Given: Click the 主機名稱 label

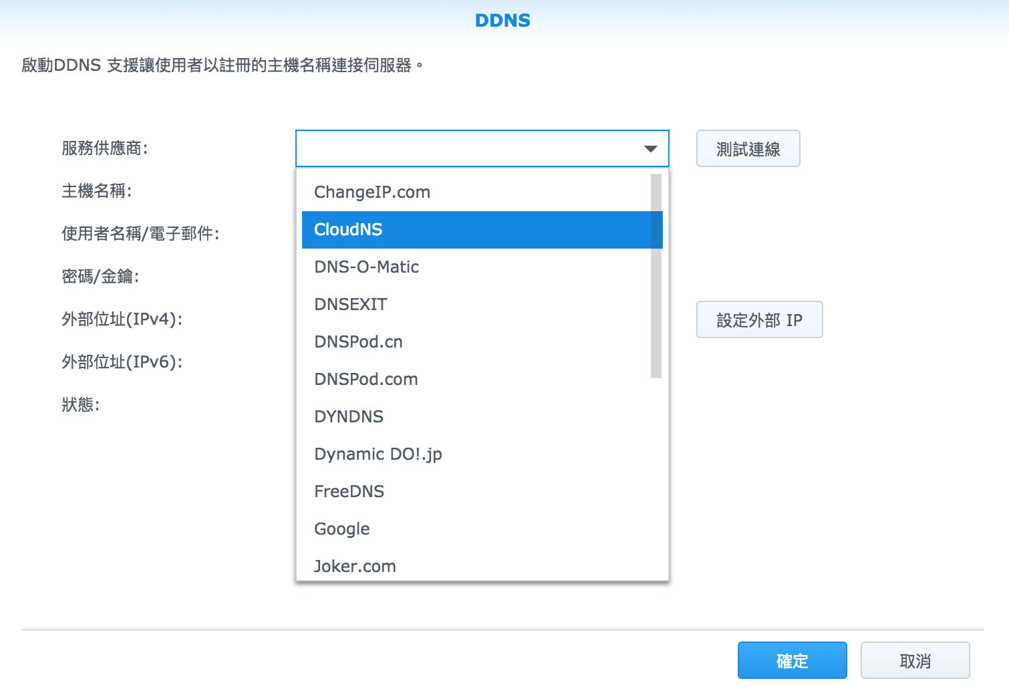Looking at the screenshot, I should [97, 191].
